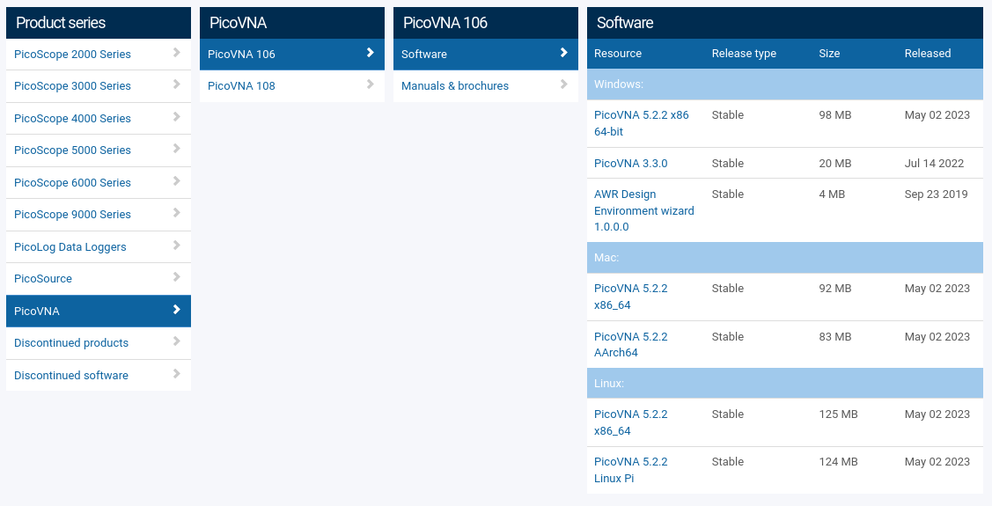Click the chevron beside Manuals & brochures
The width and height of the screenshot is (992, 506).
click(x=563, y=84)
